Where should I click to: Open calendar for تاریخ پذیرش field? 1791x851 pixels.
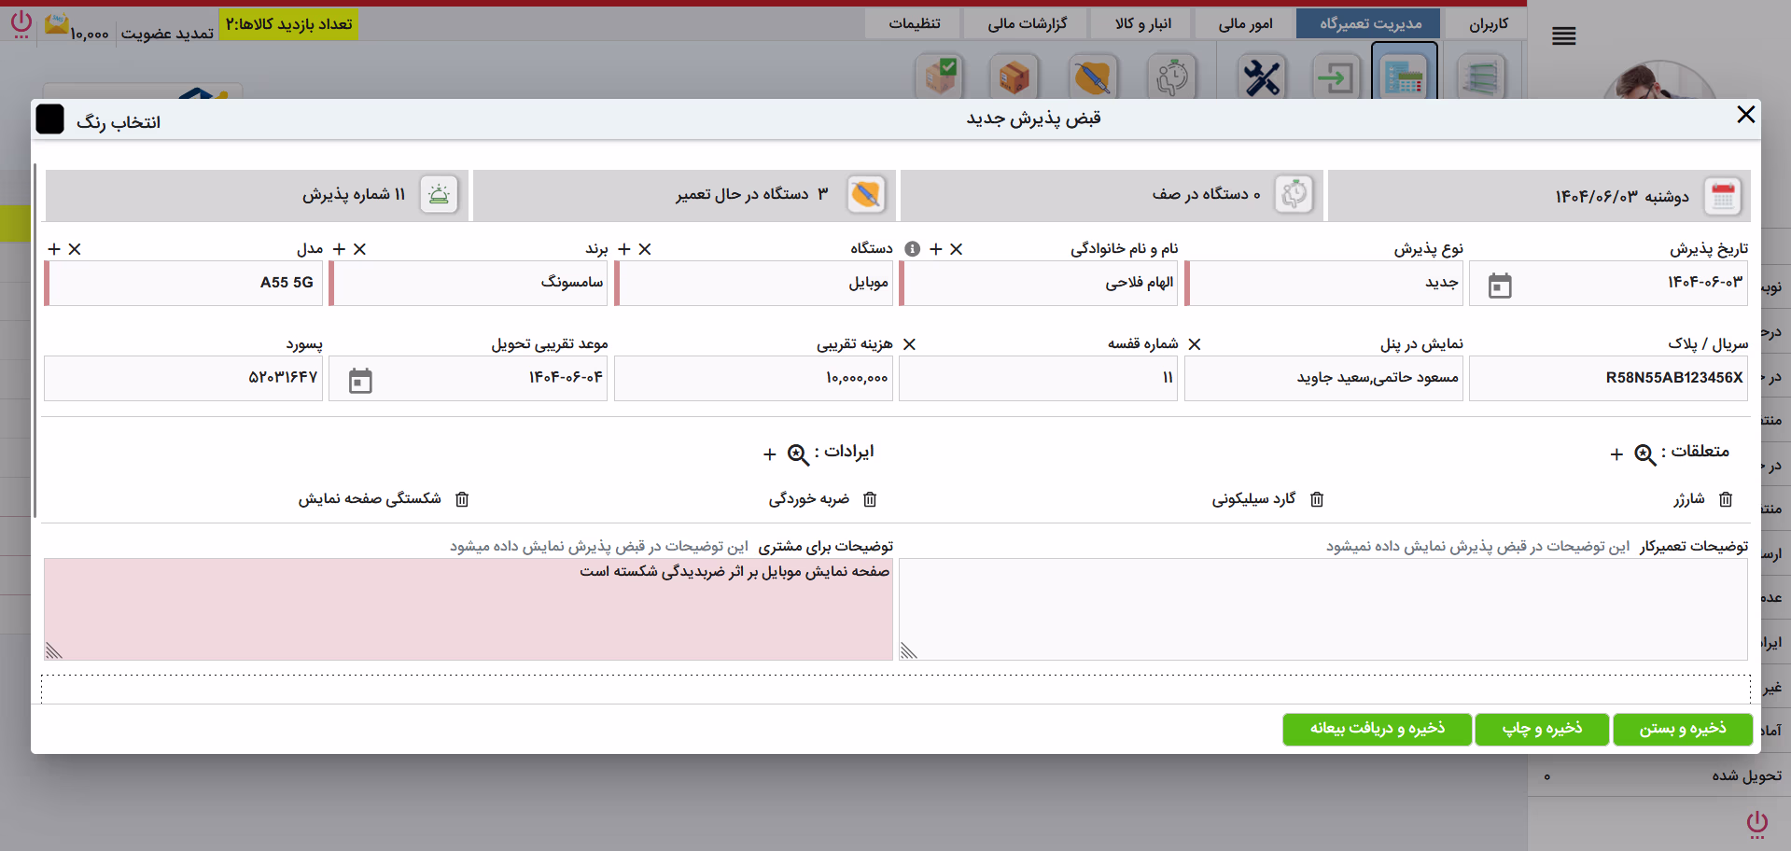pos(1500,285)
